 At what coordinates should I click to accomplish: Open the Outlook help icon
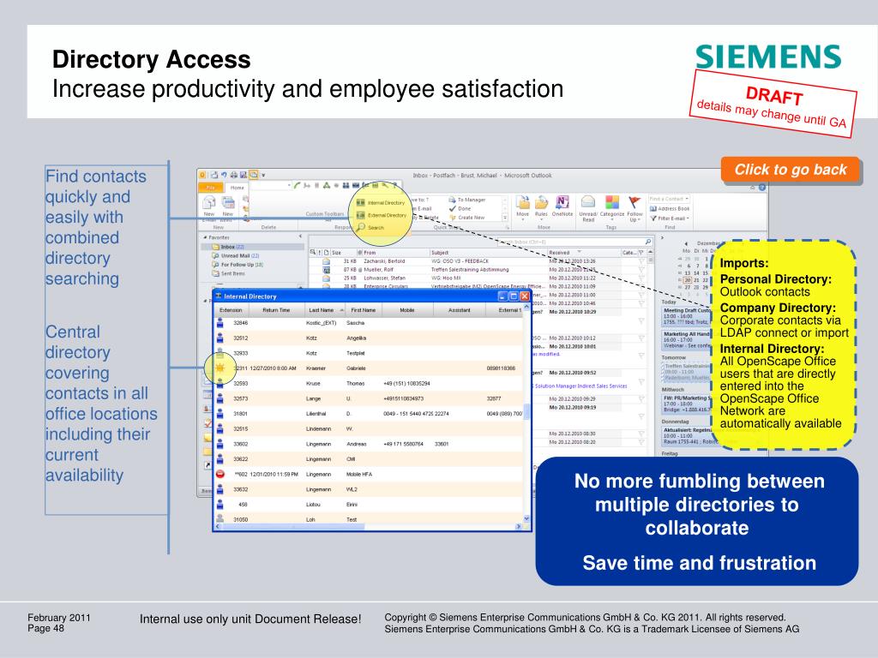coord(762,188)
